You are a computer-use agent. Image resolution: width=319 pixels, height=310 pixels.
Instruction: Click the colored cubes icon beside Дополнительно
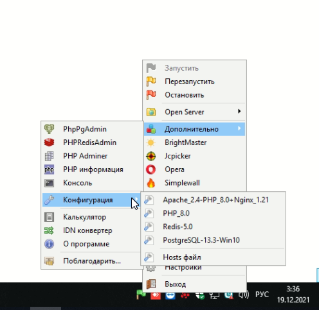(151, 129)
